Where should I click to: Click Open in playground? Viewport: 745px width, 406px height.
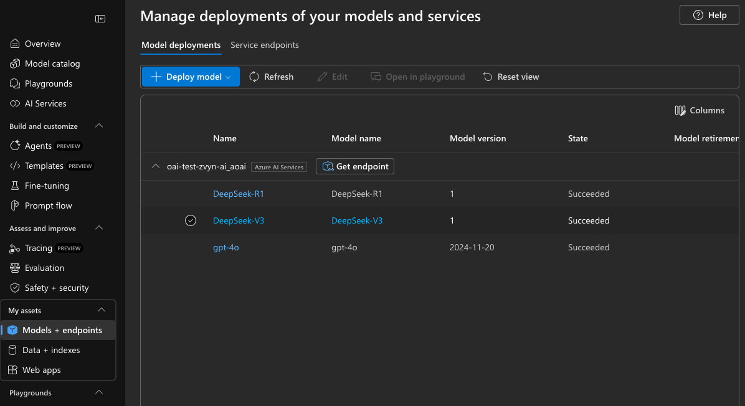417,77
